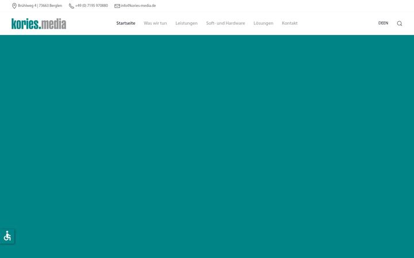This screenshot has height=258, width=414.
Task: Click the location pin icon
Action: (x=14, y=6)
